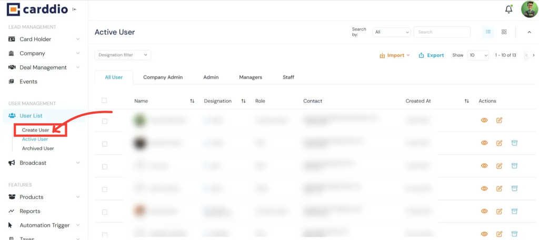Go to the next page of users
This screenshot has height=240, width=539.
[x=534, y=55]
